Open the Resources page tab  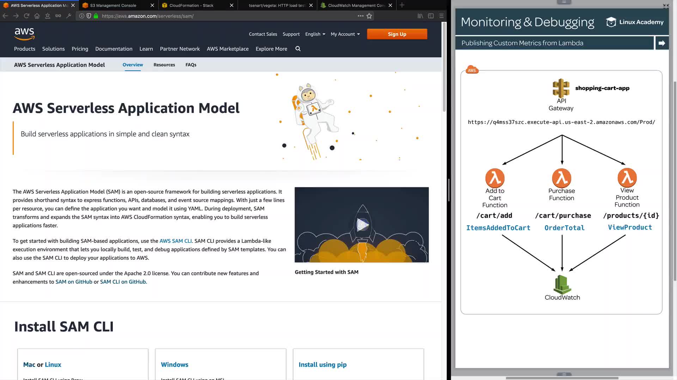[164, 65]
